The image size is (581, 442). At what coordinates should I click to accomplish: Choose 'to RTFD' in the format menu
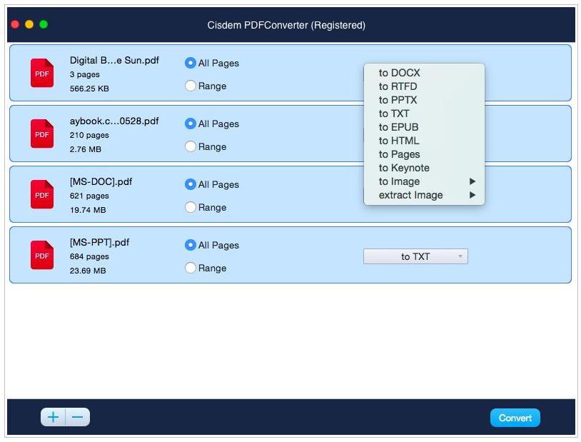point(424,86)
